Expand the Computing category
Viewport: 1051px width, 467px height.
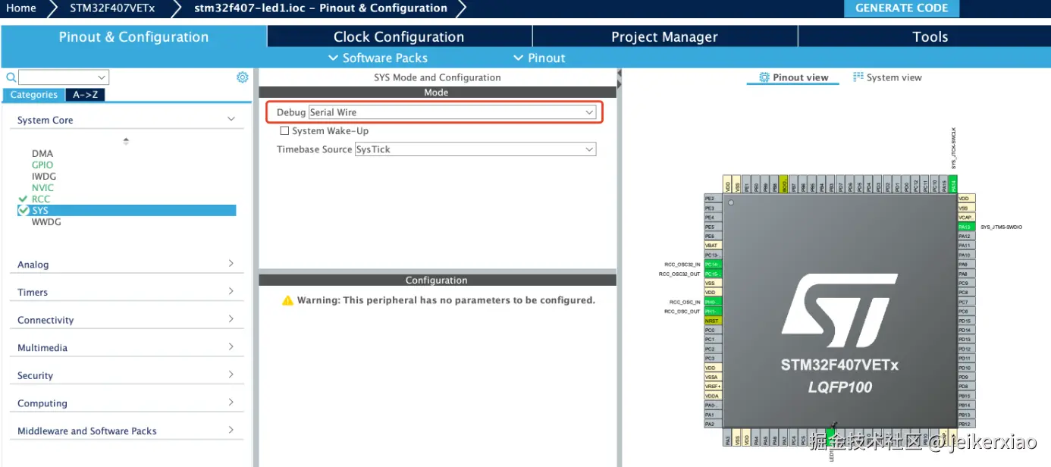(x=231, y=403)
